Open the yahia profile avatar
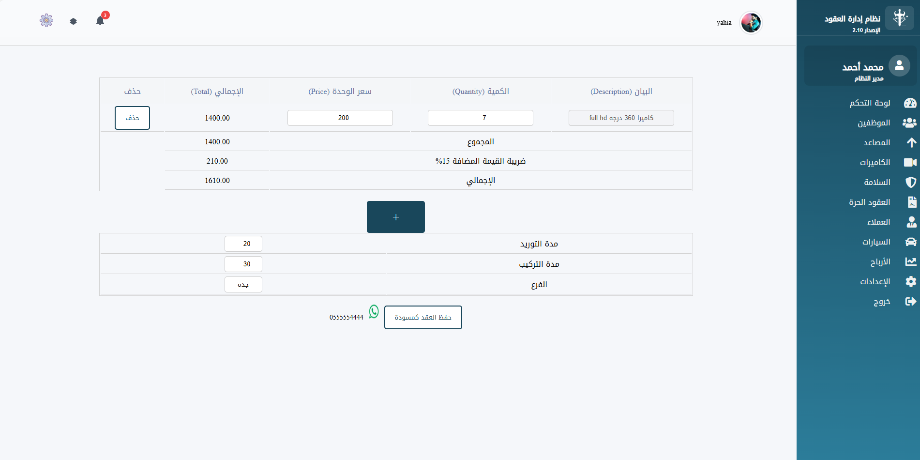 751,23
